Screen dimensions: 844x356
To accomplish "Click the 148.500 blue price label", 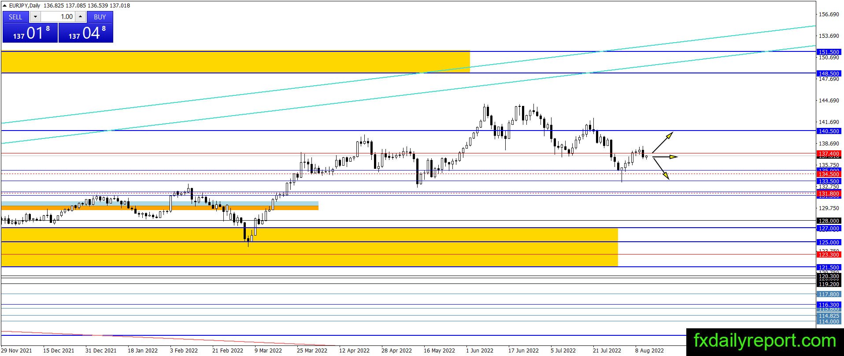I will pos(829,73).
